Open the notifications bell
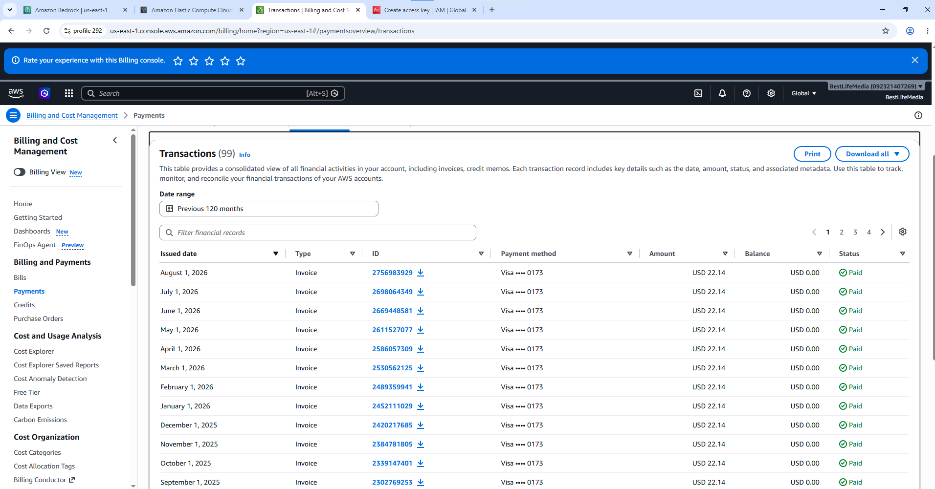The image size is (935, 489). (722, 93)
